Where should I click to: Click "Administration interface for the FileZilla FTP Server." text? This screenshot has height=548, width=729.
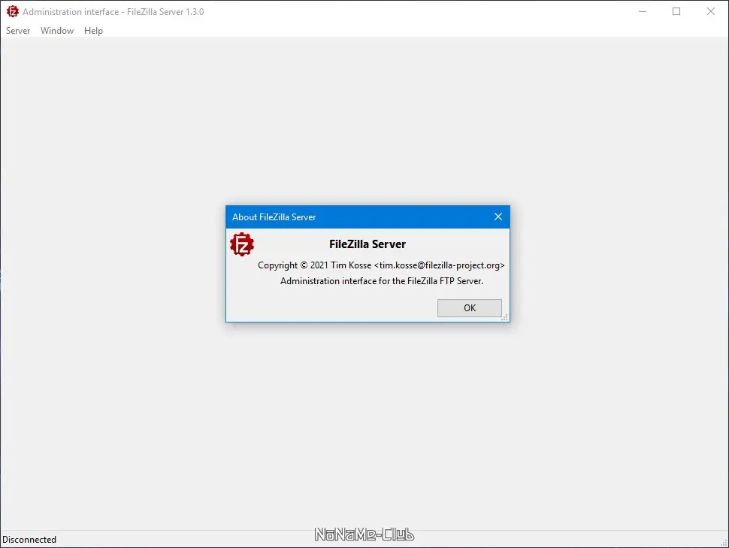point(381,281)
